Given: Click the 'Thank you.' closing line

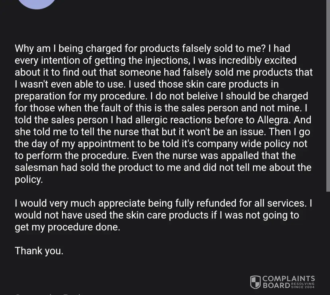Looking at the screenshot, I should (39, 251).
